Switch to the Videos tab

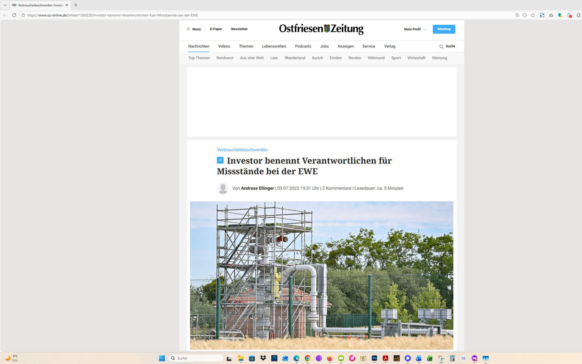pyautogui.click(x=224, y=46)
